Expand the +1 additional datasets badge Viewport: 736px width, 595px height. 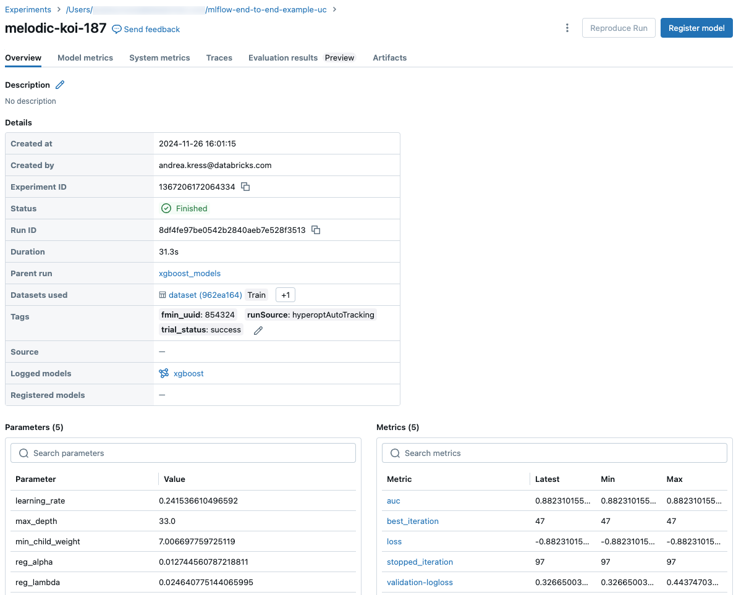click(x=285, y=295)
